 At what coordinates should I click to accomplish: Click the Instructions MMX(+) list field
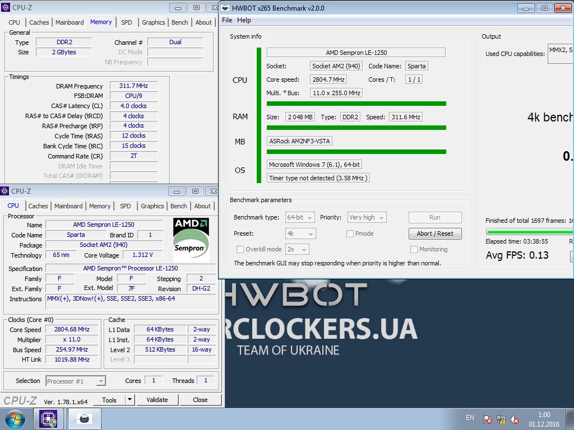click(131, 303)
